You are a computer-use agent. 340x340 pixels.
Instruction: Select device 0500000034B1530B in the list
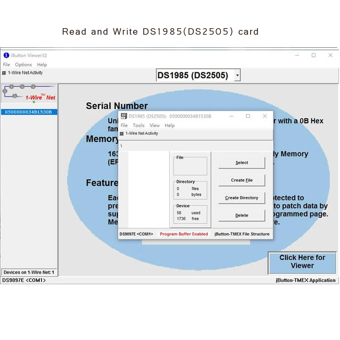[x=29, y=112]
